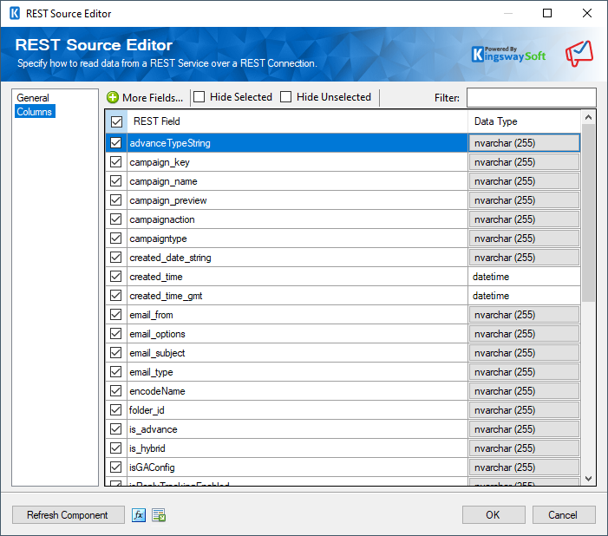Screen dimensions: 608x536
Task: Uncheck the advanceTypeString field checkbox
Action: click(115, 143)
